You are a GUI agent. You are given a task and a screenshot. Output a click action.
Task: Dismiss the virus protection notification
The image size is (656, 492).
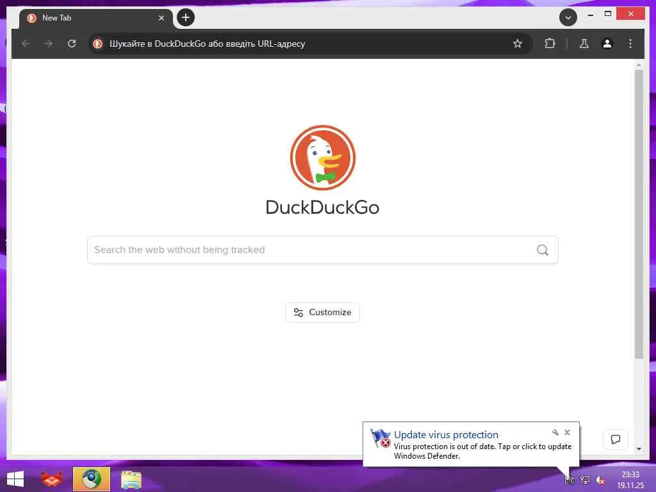(568, 432)
